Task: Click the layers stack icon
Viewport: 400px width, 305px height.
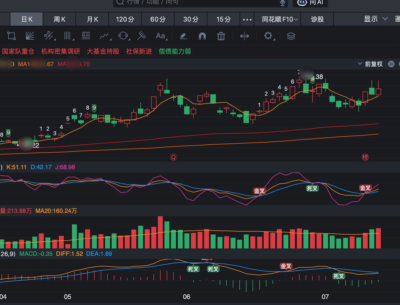Action: [291, 36]
